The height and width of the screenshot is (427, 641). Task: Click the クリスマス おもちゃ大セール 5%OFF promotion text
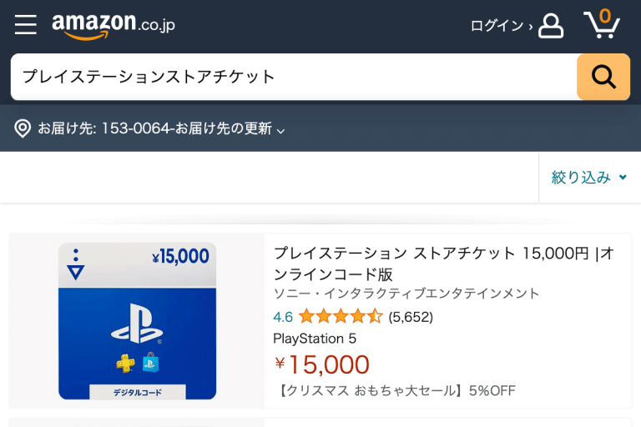(x=394, y=390)
